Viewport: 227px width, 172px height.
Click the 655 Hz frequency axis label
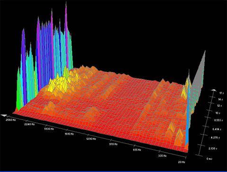click(137, 150)
